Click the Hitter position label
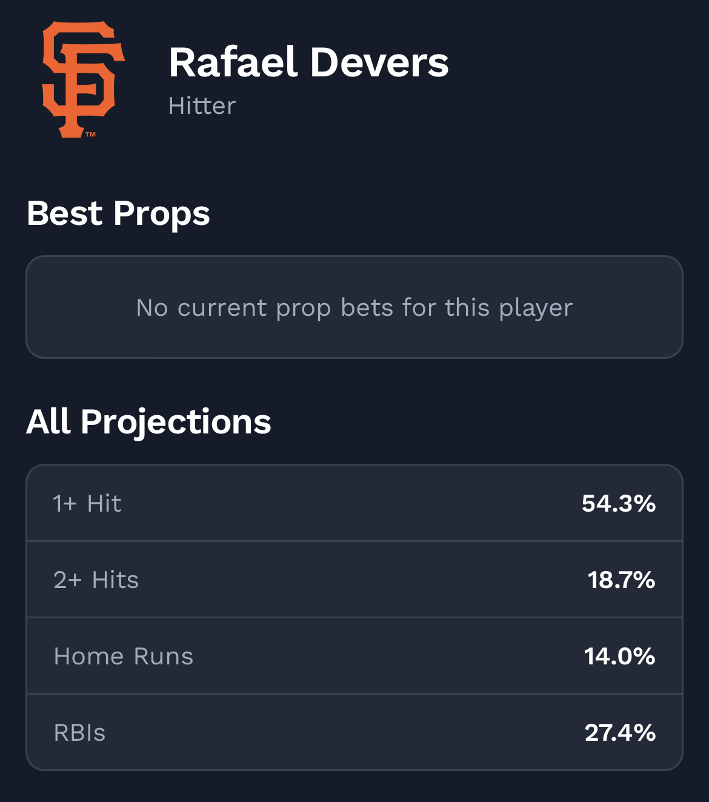 click(202, 106)
